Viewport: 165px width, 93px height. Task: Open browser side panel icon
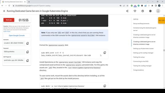pos(156,6)
